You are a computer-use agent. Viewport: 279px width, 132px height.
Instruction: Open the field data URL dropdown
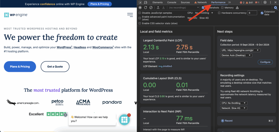(240, 50)
